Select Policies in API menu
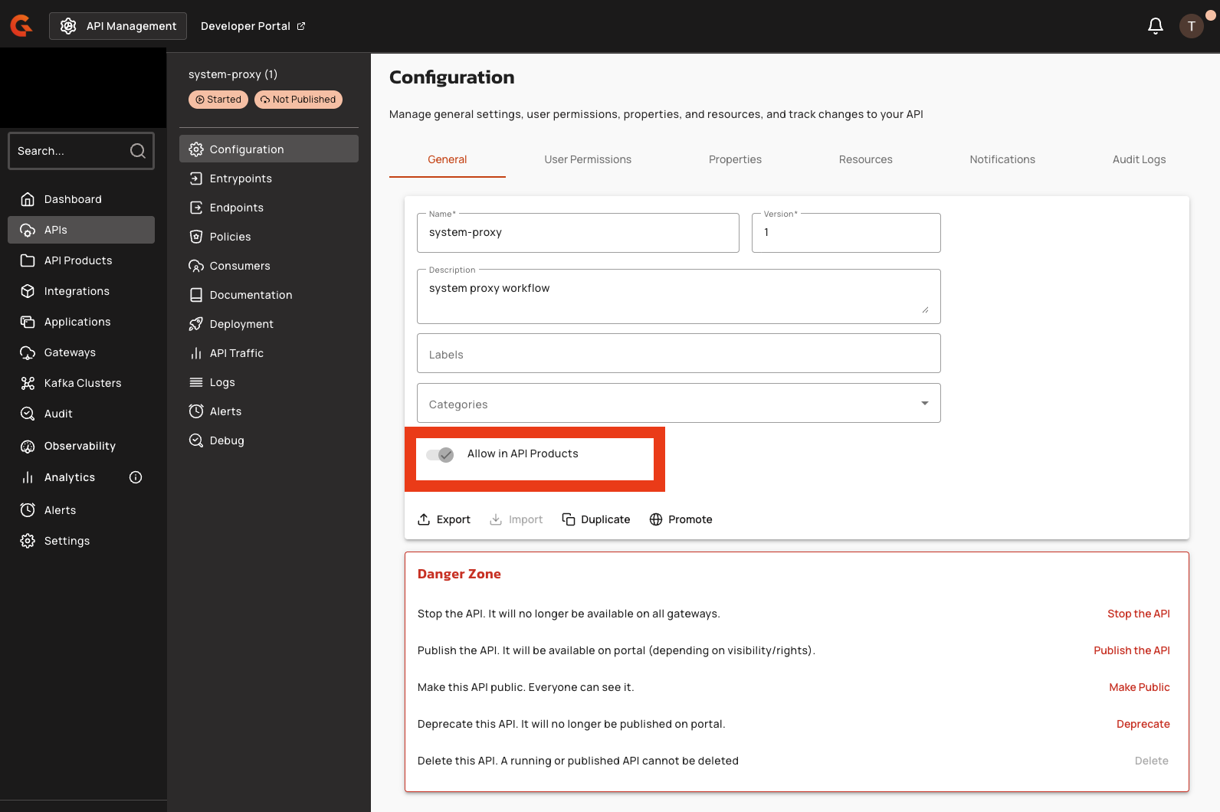Screen dimensions: 1220x812 pyautogui.click(x=230, y=237)
